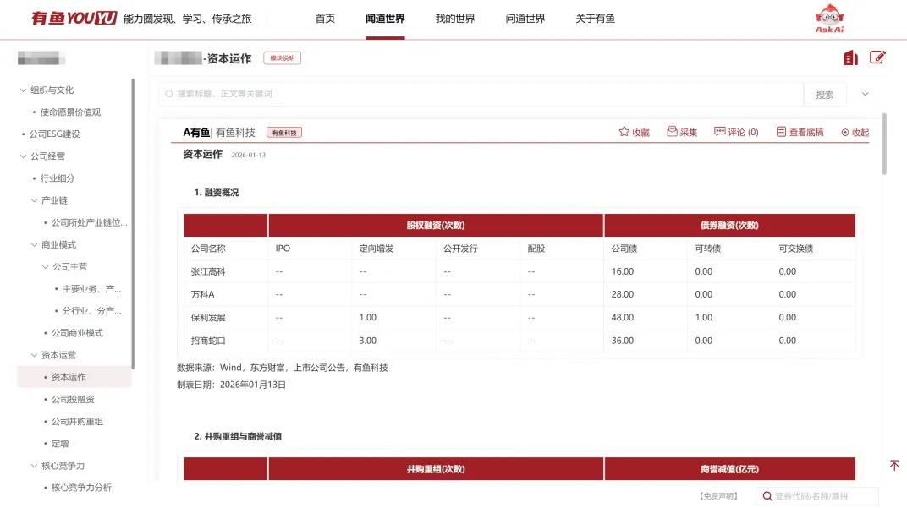Image resolution: width=907 pixels, height=508 pixels.
Task: Collapse 公司主营 tree node
Action: (45, 267)
